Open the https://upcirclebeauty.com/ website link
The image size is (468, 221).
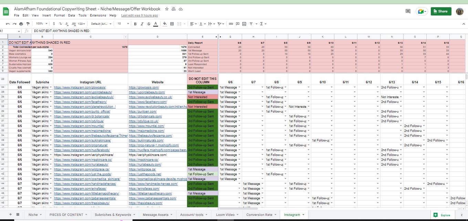tap(147, 92)
